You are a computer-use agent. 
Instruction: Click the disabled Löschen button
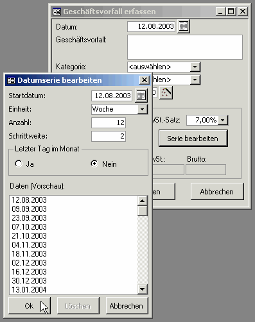[x=78, y=306]
